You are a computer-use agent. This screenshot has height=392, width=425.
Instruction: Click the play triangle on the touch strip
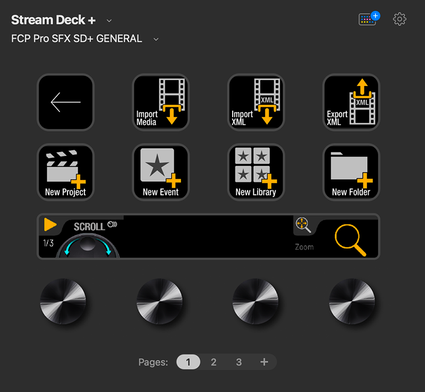50,225
